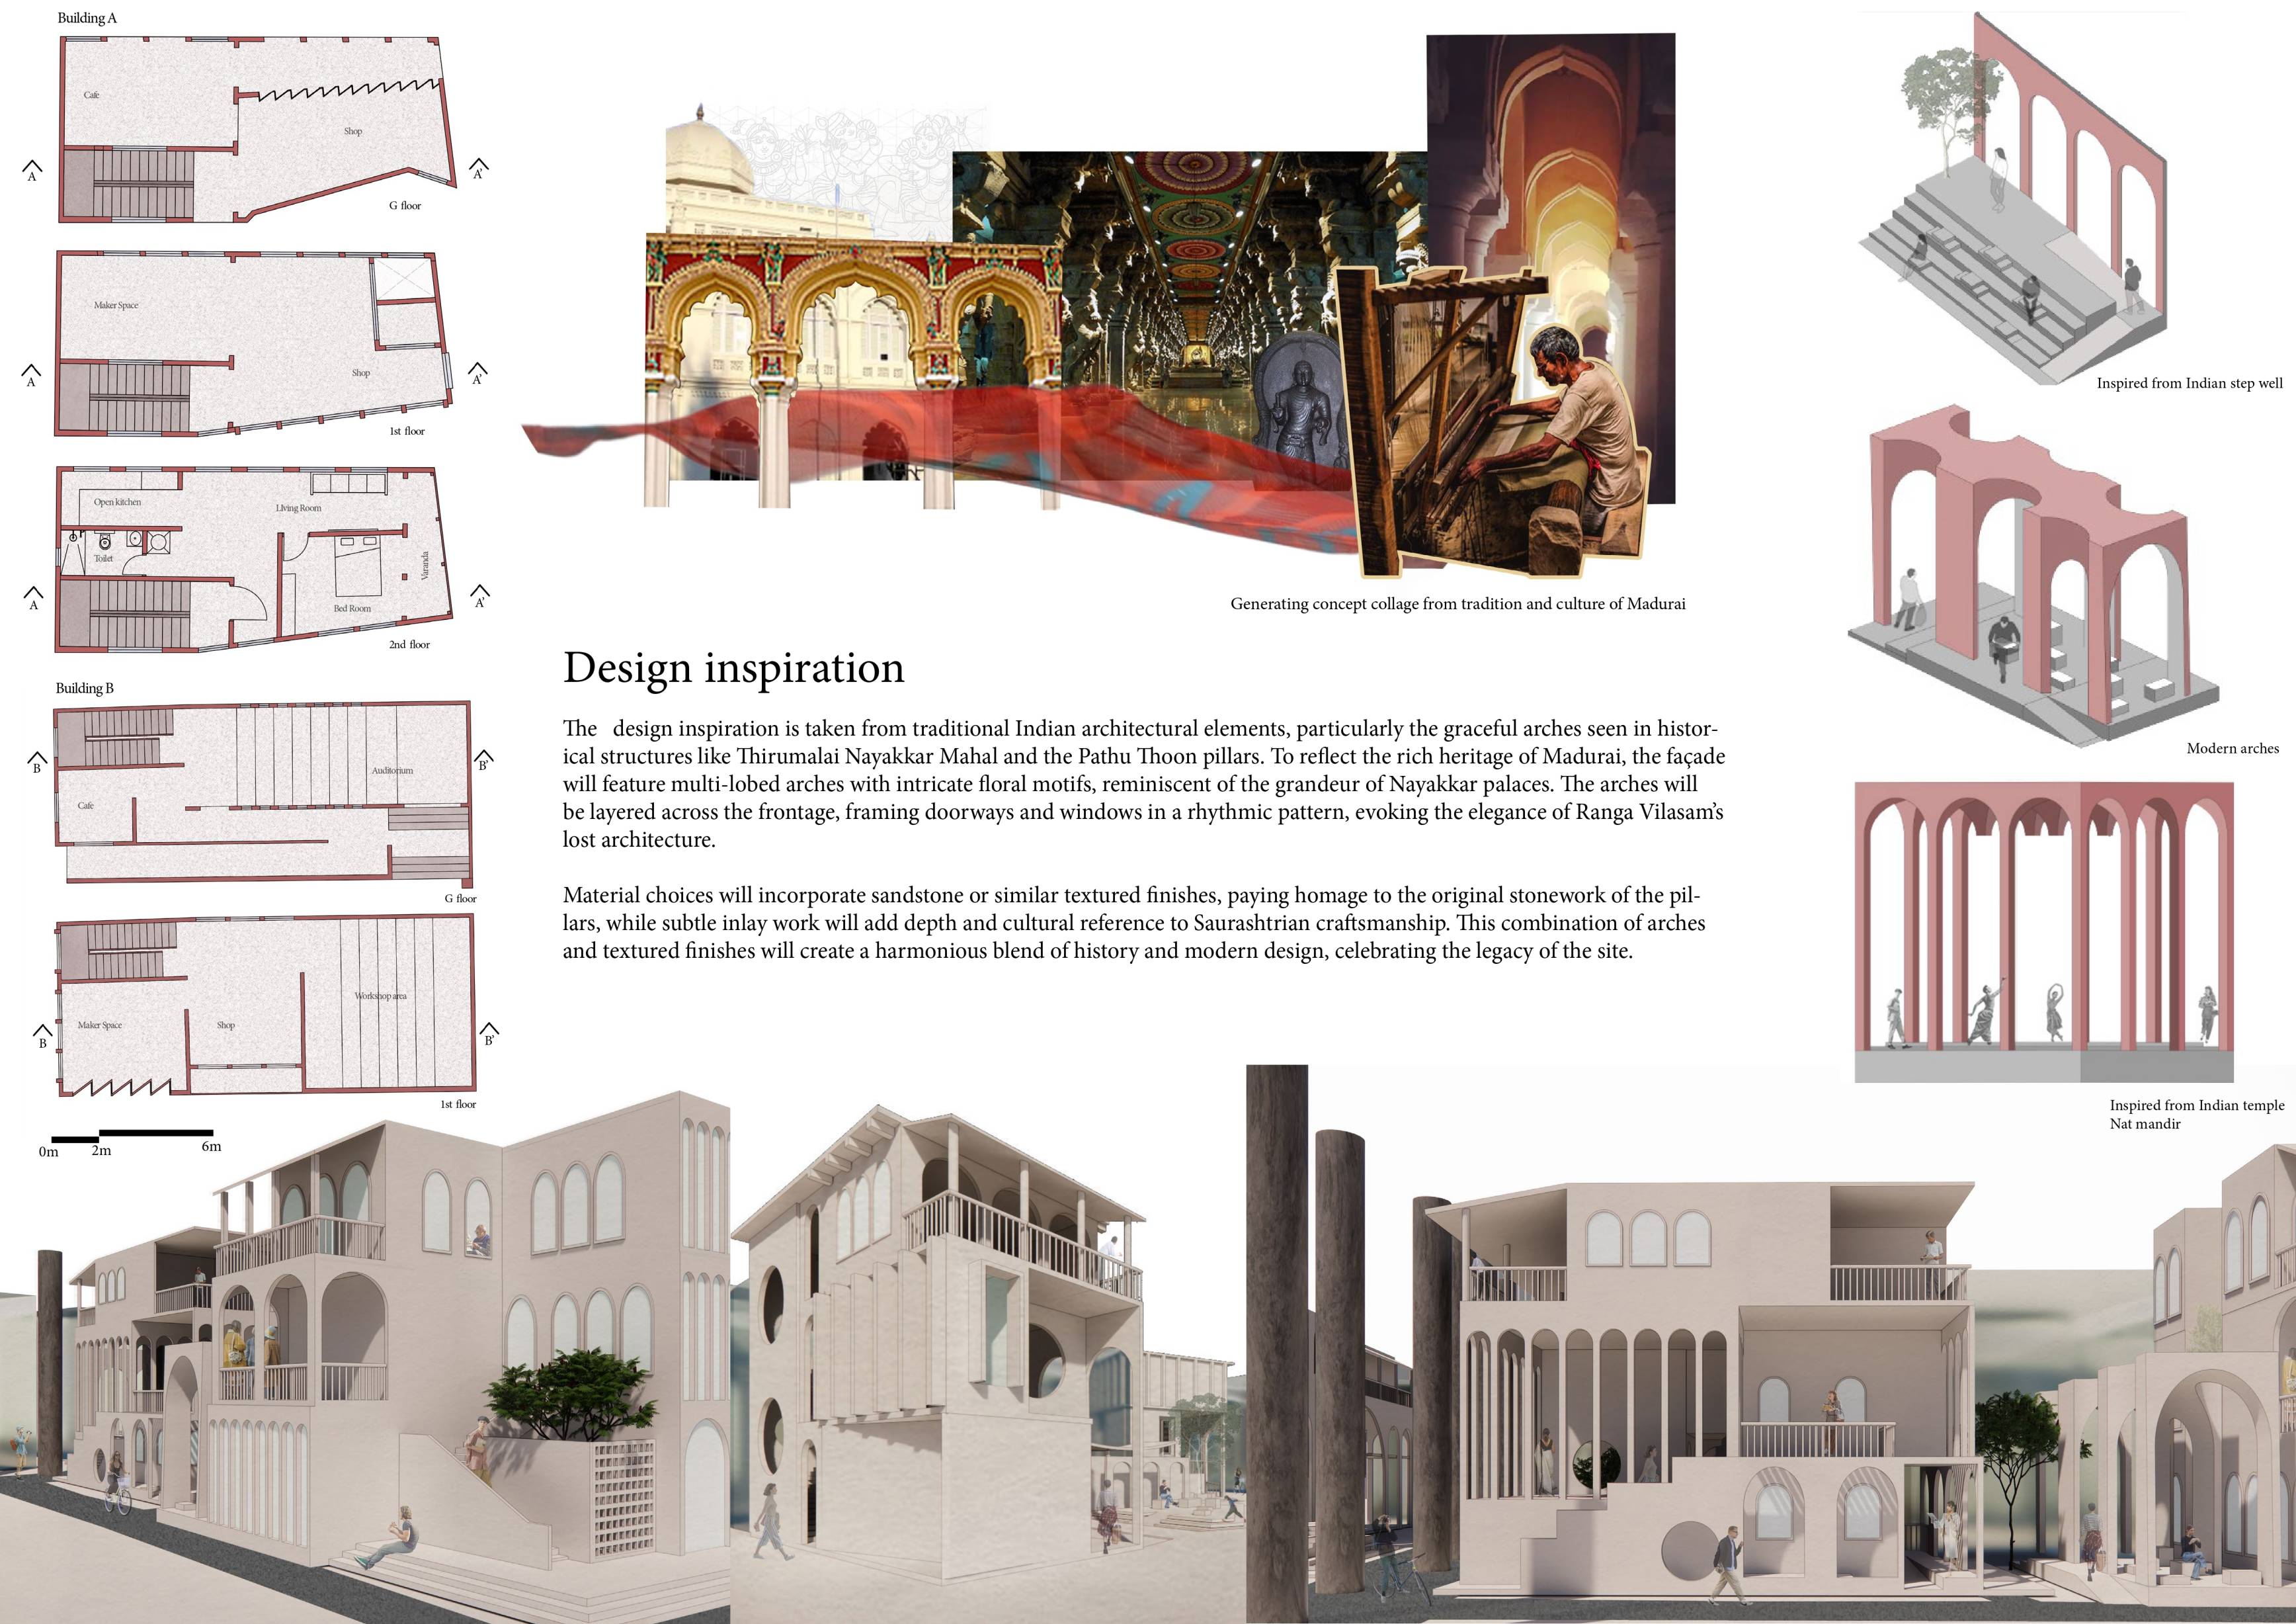The width and height of the screenshot is (2296, 1624).
Task: Click "Inspired from Indian temple Nat mandir" caption
Action: 2197,1114
